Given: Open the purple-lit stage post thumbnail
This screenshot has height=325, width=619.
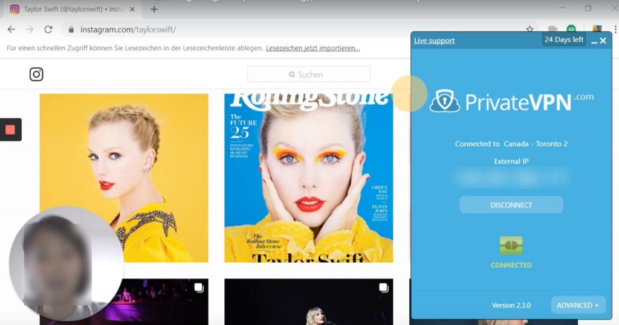Looking at the screenshot, I should (158, 301).
